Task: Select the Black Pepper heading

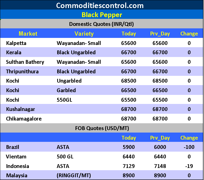Action: [x=102, y=15]
